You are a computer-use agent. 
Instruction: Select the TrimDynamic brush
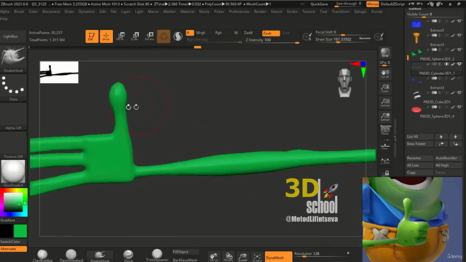[x=157, y=255]
